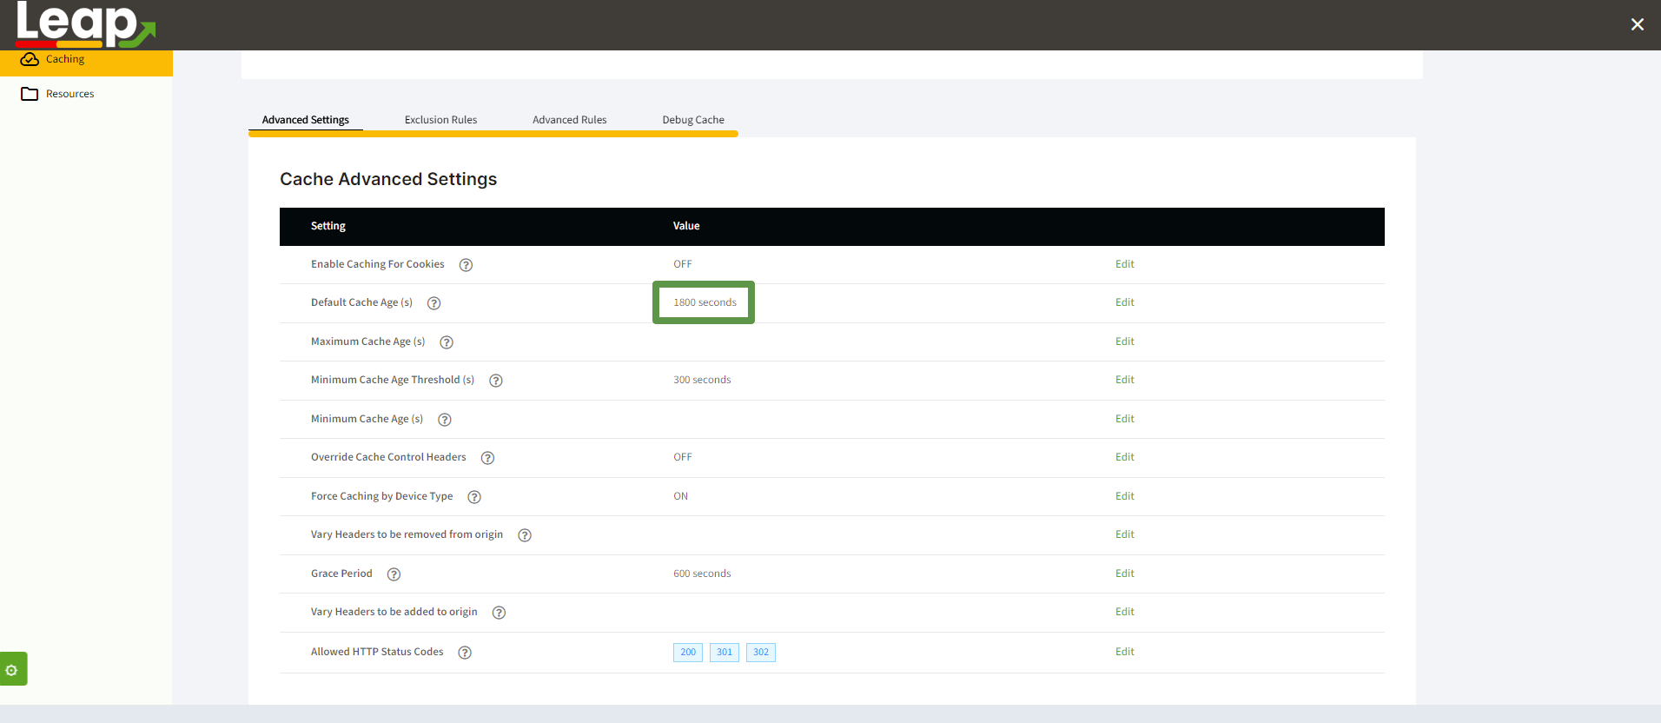This screenshot has width=1661, height=723.
Task: Show Grace Period help tooltip
Action: click(x=394, y=574)
